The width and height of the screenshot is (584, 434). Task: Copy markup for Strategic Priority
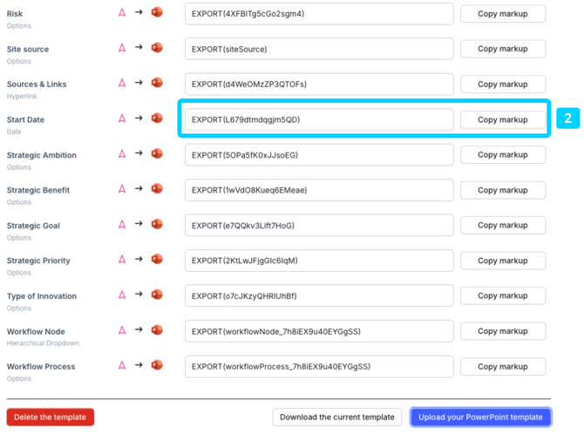503,261
